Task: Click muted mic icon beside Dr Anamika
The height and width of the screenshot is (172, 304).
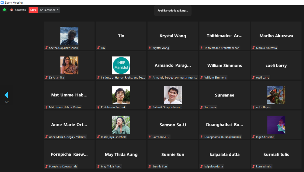Action: click(47, 78)
